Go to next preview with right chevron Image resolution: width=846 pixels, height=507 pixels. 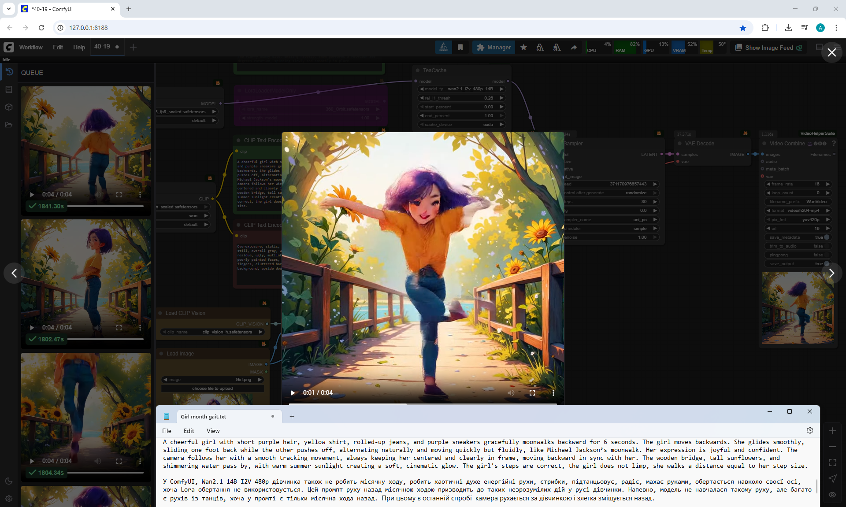(831, 274)
